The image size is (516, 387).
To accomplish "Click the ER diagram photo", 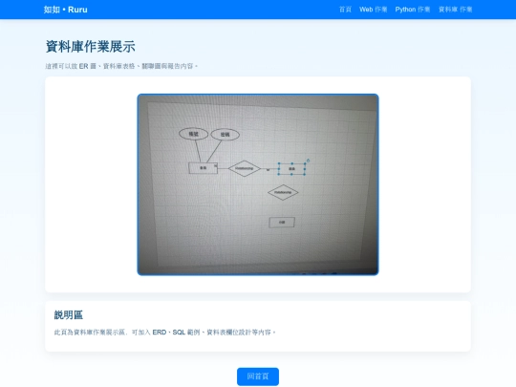I will (258, 184).
